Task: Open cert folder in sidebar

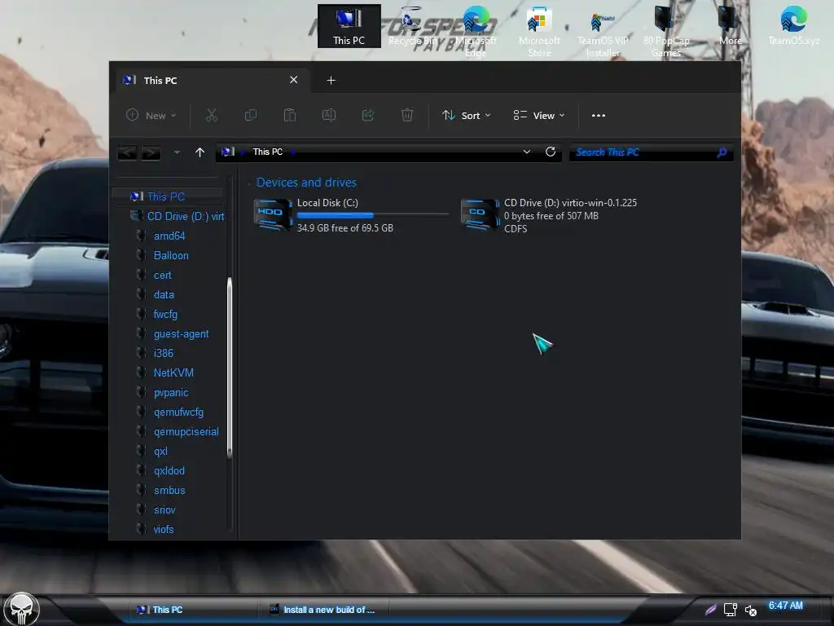Action: pos(162,276)
